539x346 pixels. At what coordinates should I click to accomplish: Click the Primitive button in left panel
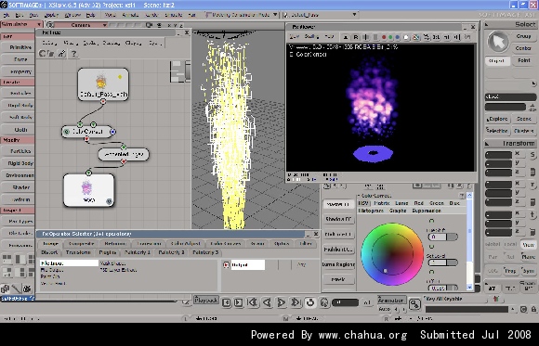(18, 47)
